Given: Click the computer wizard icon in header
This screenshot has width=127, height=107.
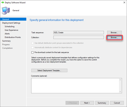Looking at the screenshot, I should (x=6, y=10).
